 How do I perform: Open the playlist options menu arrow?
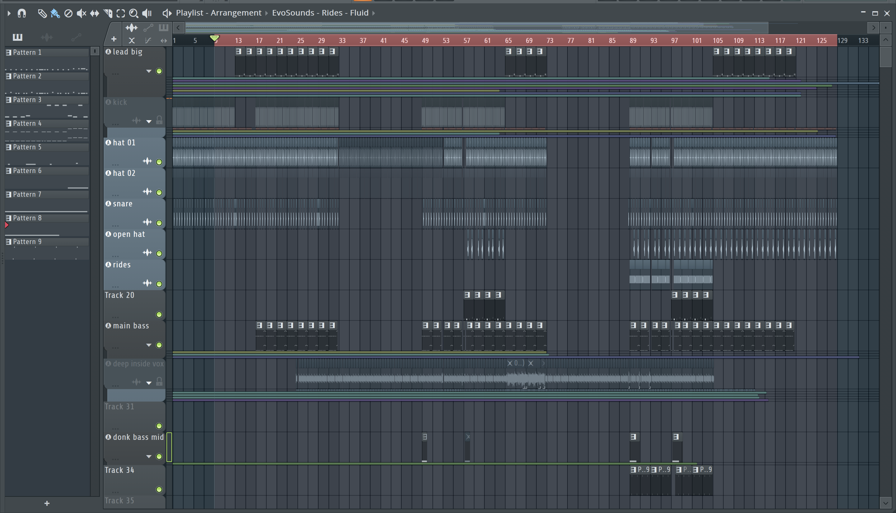pyautogui.click(x=9, y=13)
